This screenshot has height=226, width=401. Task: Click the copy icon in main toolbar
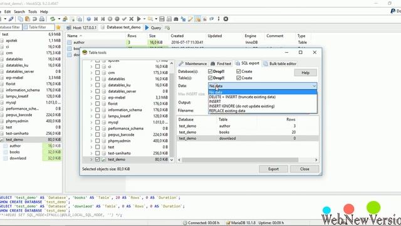pyautogui.click(x=20, y=19)
